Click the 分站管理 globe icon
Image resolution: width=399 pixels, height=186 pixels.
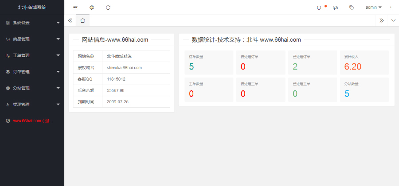coord(8,88)
